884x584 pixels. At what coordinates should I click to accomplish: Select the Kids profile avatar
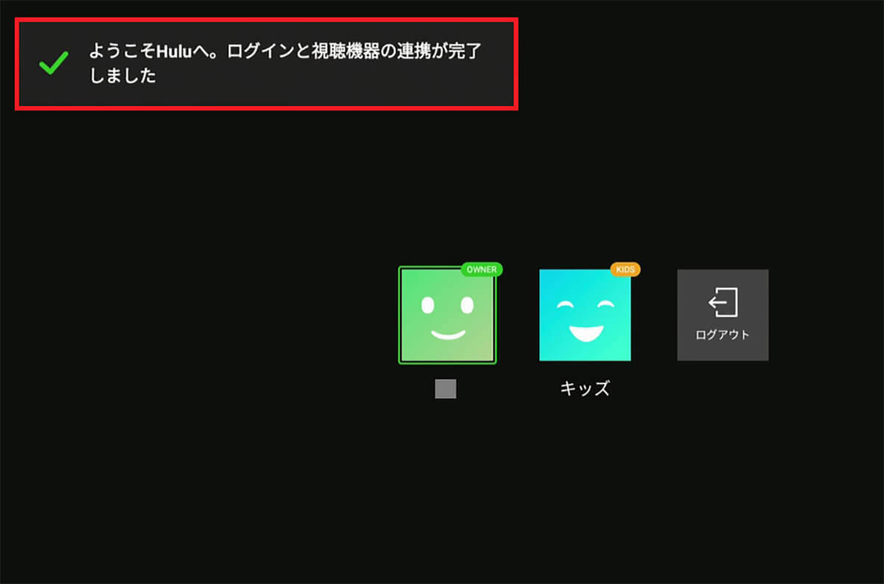[585, 315]
